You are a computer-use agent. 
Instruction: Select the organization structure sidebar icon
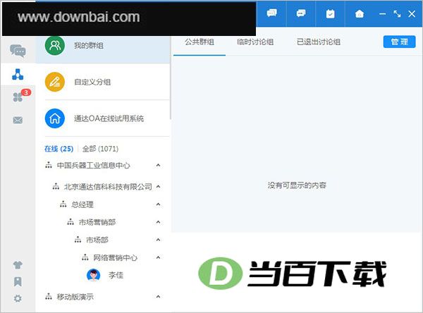point(18,75)
